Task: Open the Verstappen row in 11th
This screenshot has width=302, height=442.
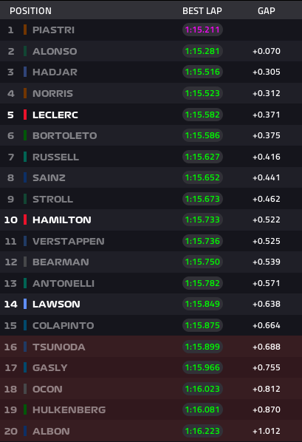Action: [151, 241]
